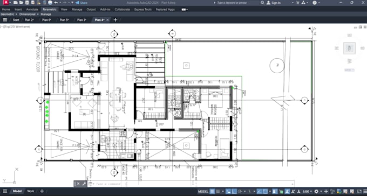This screenshot has width=367, height=196.
Task: Click the plus icon to create new drawing tab
Action: pos(115,20)
